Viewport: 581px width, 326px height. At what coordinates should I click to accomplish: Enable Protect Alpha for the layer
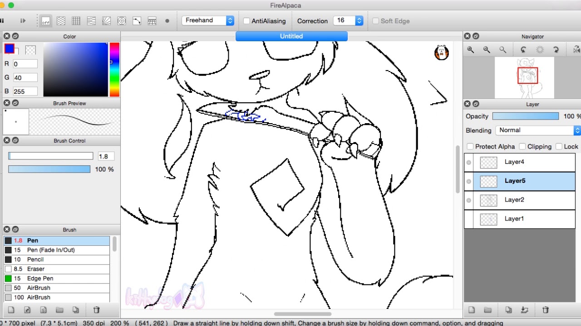(x=470, y=147)
